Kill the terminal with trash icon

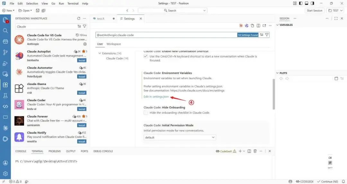coord(255,151)
